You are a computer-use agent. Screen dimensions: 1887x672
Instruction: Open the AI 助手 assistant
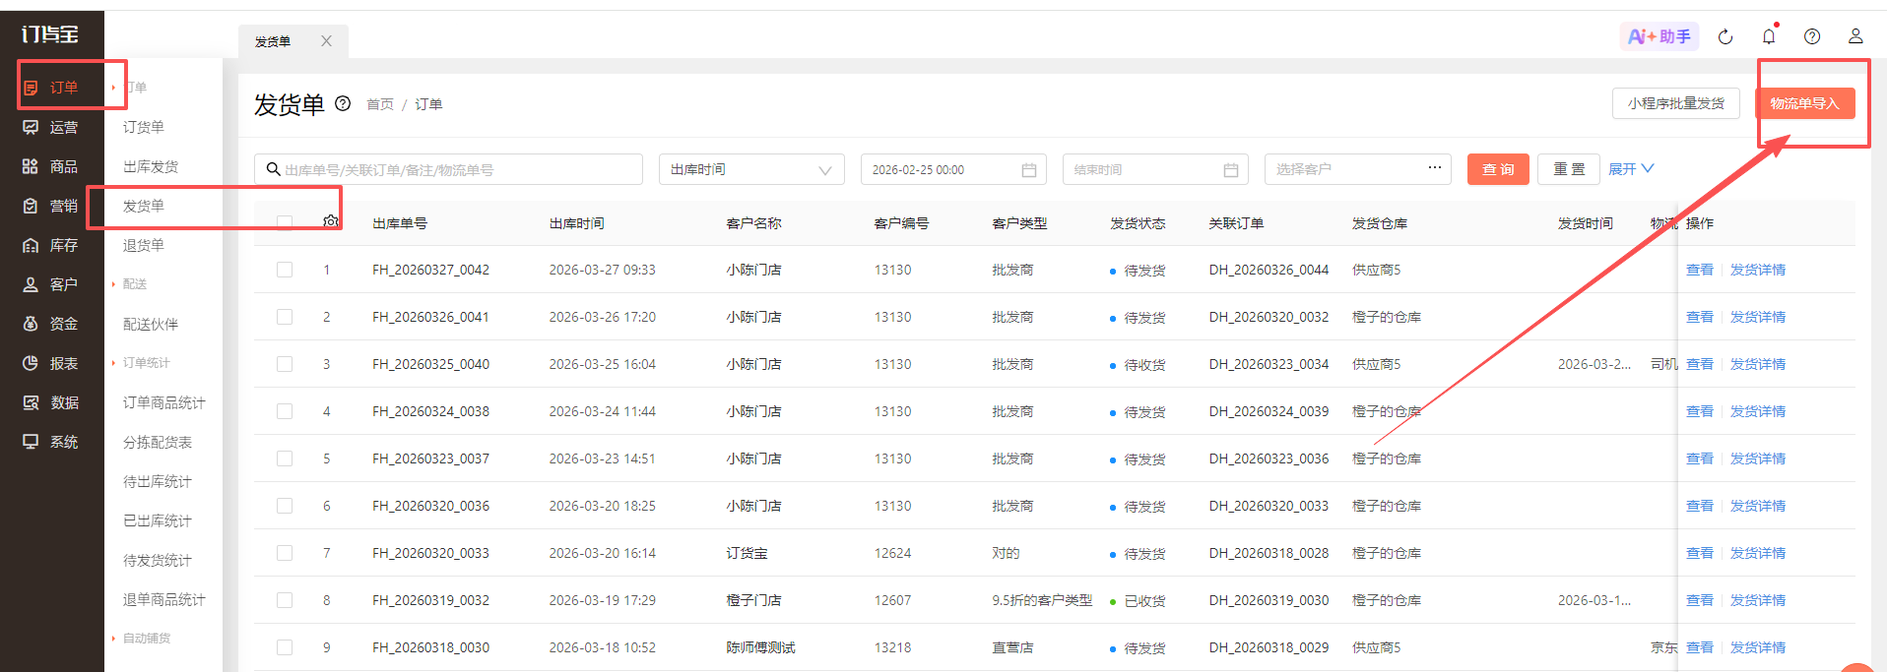coord(1659,36)
